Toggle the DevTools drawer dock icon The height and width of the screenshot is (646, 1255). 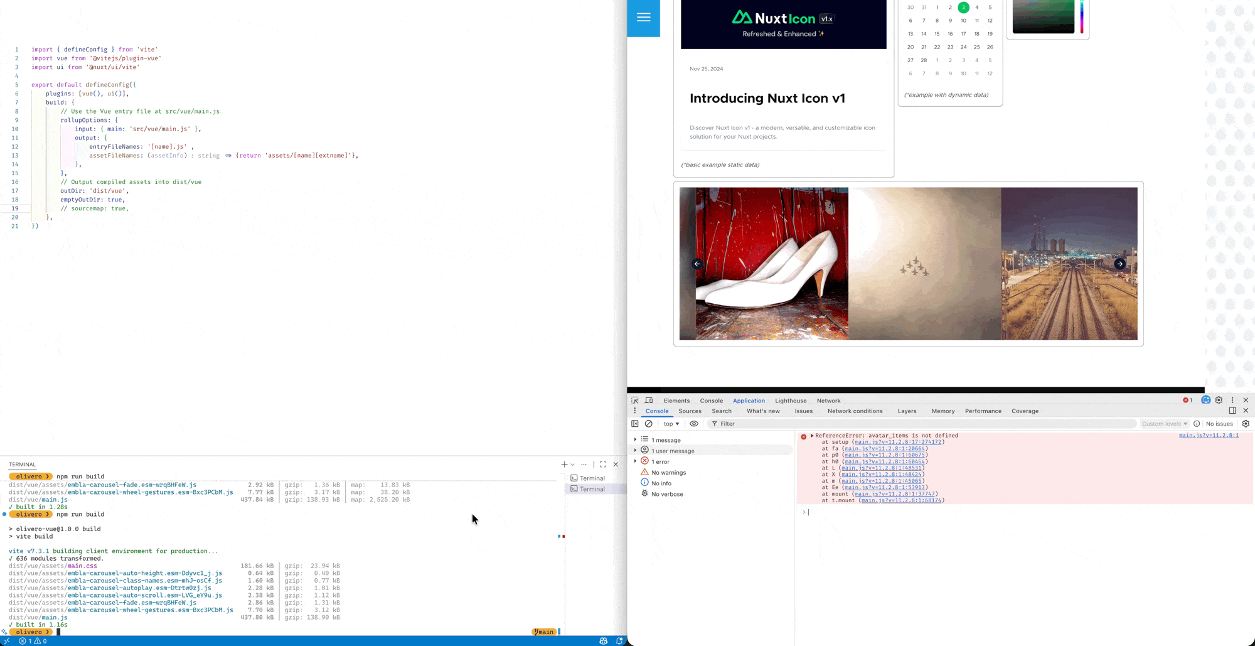coord(1232,411)
